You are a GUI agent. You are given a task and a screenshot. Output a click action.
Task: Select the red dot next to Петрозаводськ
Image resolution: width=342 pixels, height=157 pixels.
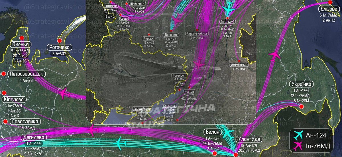pyautogui.click(x=4, y=74)
